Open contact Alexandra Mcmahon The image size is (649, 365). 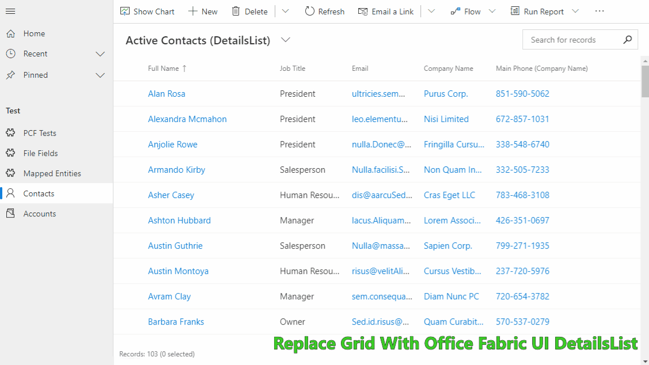[x=187, y=119]
